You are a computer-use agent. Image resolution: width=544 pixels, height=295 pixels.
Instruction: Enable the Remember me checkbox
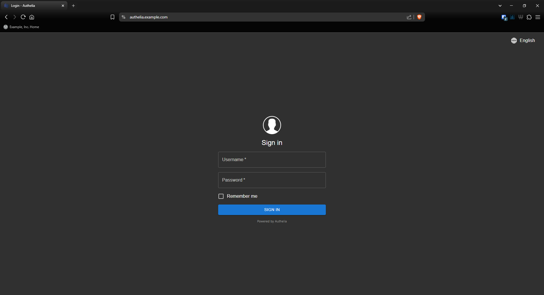(x=221, y=196)
